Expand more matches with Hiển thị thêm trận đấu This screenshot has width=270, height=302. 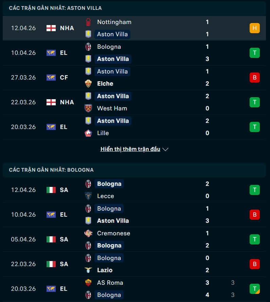click(130, 149)
